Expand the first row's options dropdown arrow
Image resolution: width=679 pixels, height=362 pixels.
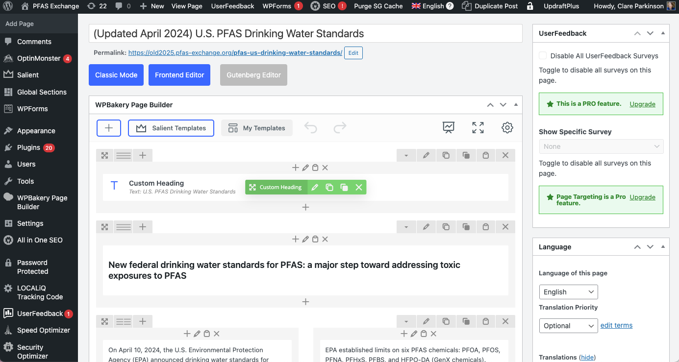406,155
